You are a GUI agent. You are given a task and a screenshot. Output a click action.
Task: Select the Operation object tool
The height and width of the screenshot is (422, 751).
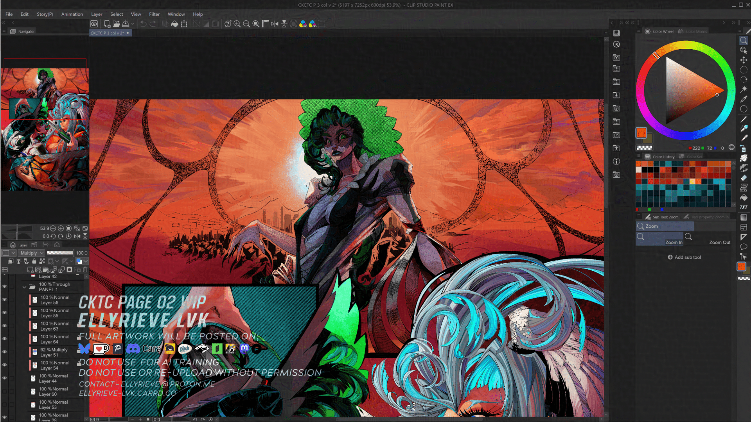click(x=744, y=50)
